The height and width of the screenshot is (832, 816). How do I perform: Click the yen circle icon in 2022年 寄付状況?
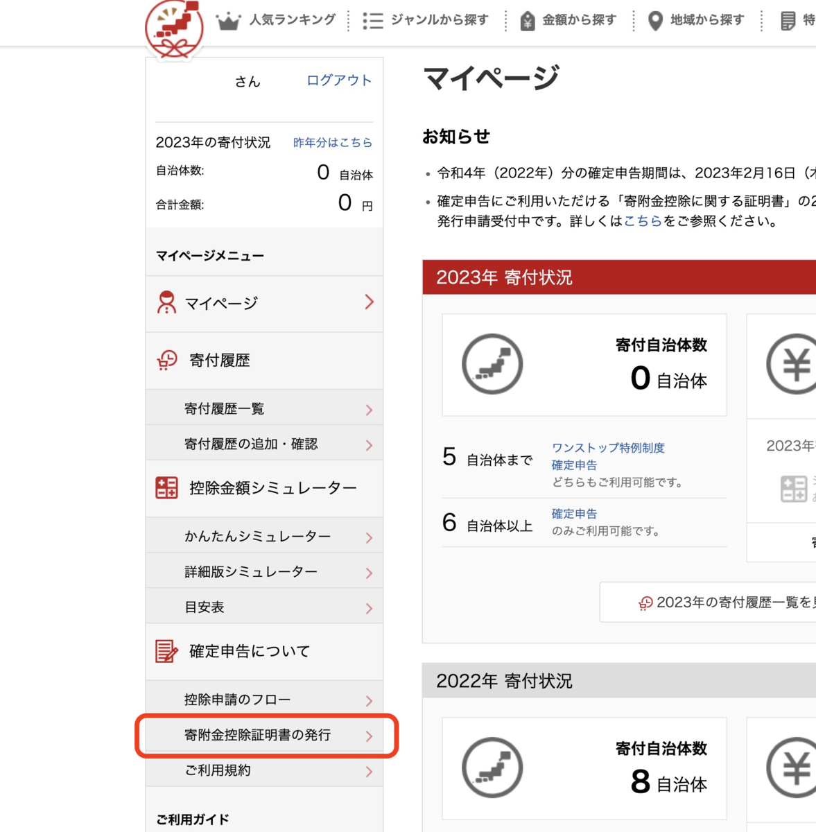coord(792,768)
